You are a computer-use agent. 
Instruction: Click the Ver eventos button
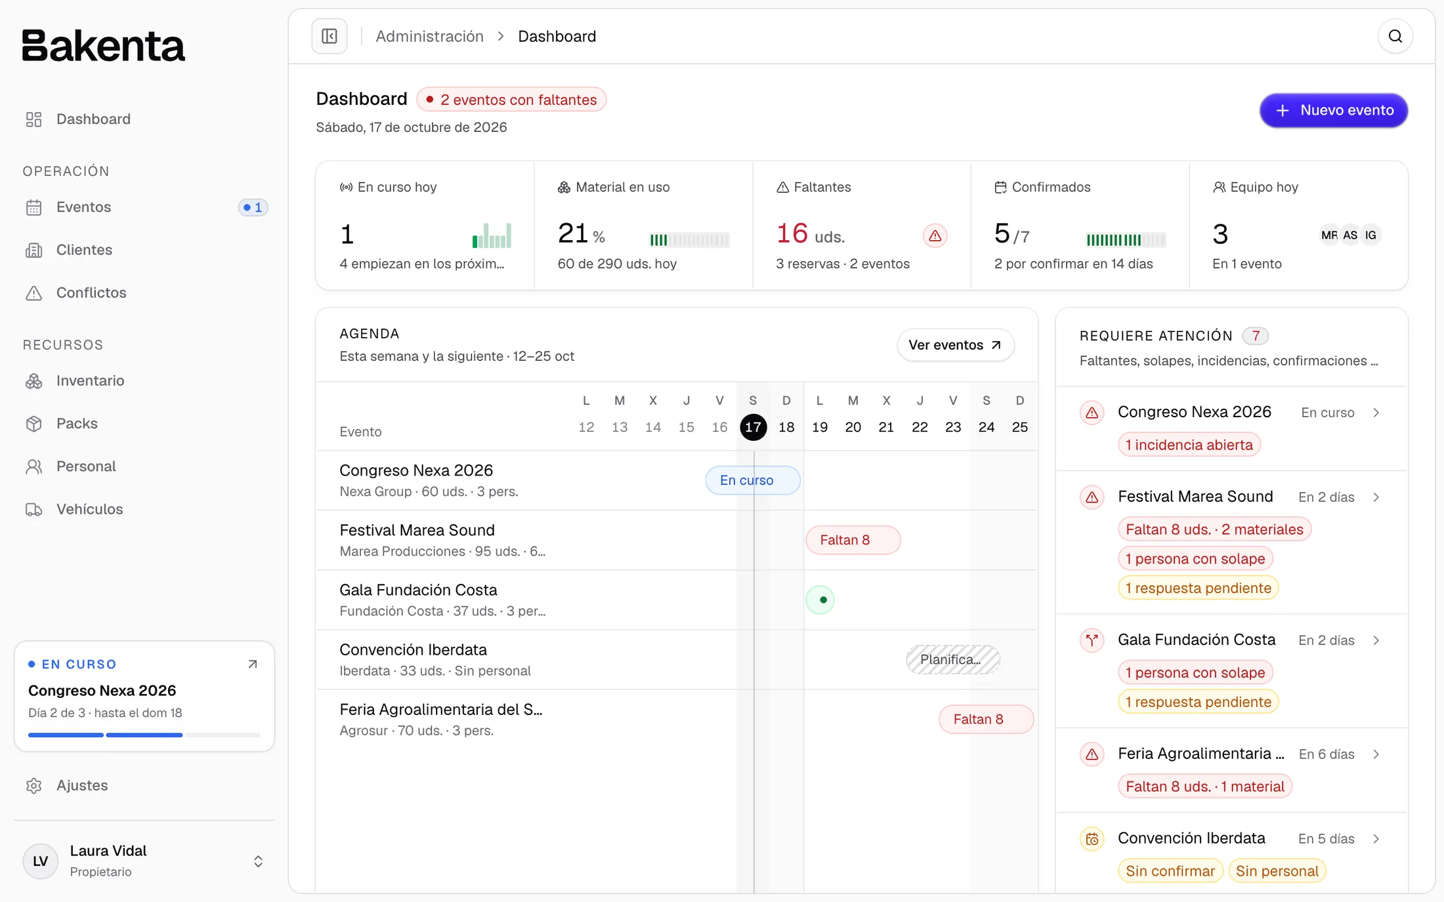(955, 345)
